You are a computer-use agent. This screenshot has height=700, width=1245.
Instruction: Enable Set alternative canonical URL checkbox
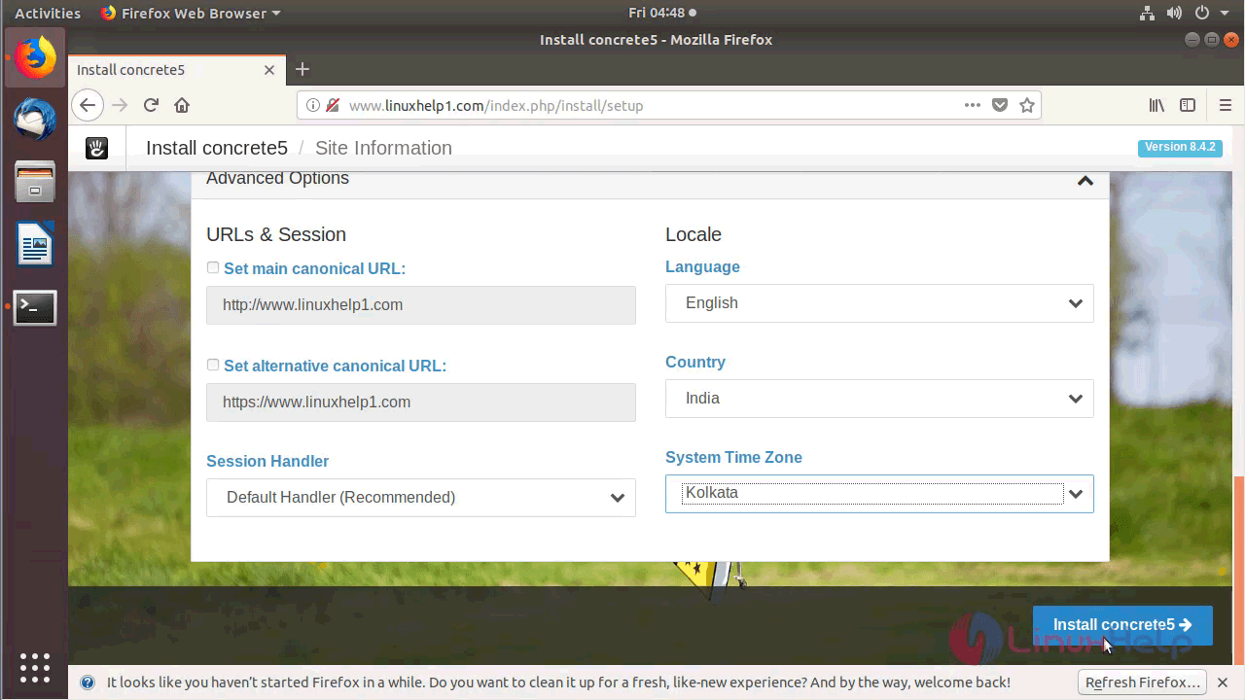coord(213,365)
